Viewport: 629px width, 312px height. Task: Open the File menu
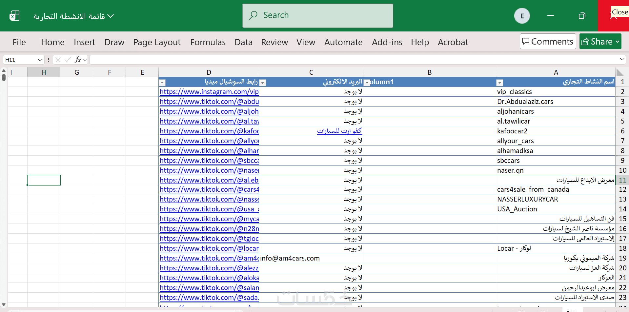pyautogui.click(x=19, y=42)
